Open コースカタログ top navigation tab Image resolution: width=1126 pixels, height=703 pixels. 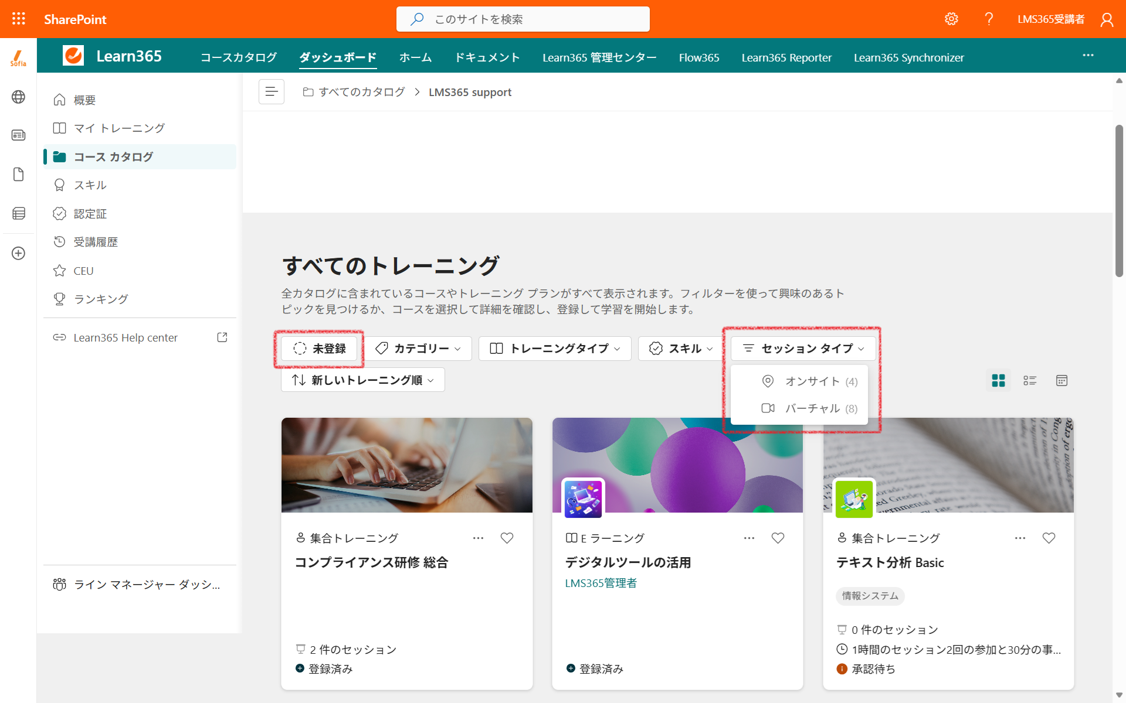click(x=239, y=57)
